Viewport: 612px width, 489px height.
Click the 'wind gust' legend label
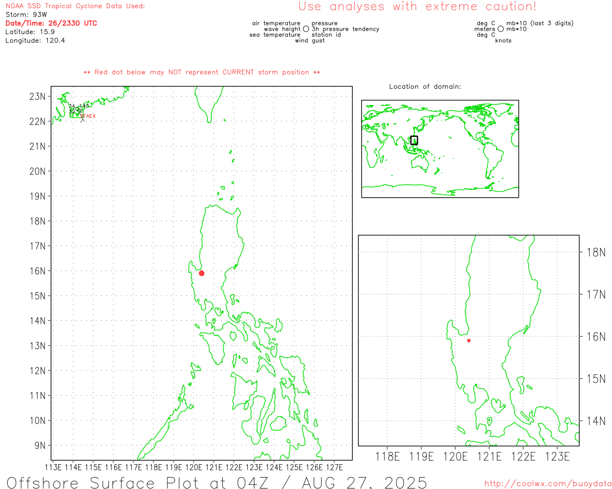tap(310, 41)
